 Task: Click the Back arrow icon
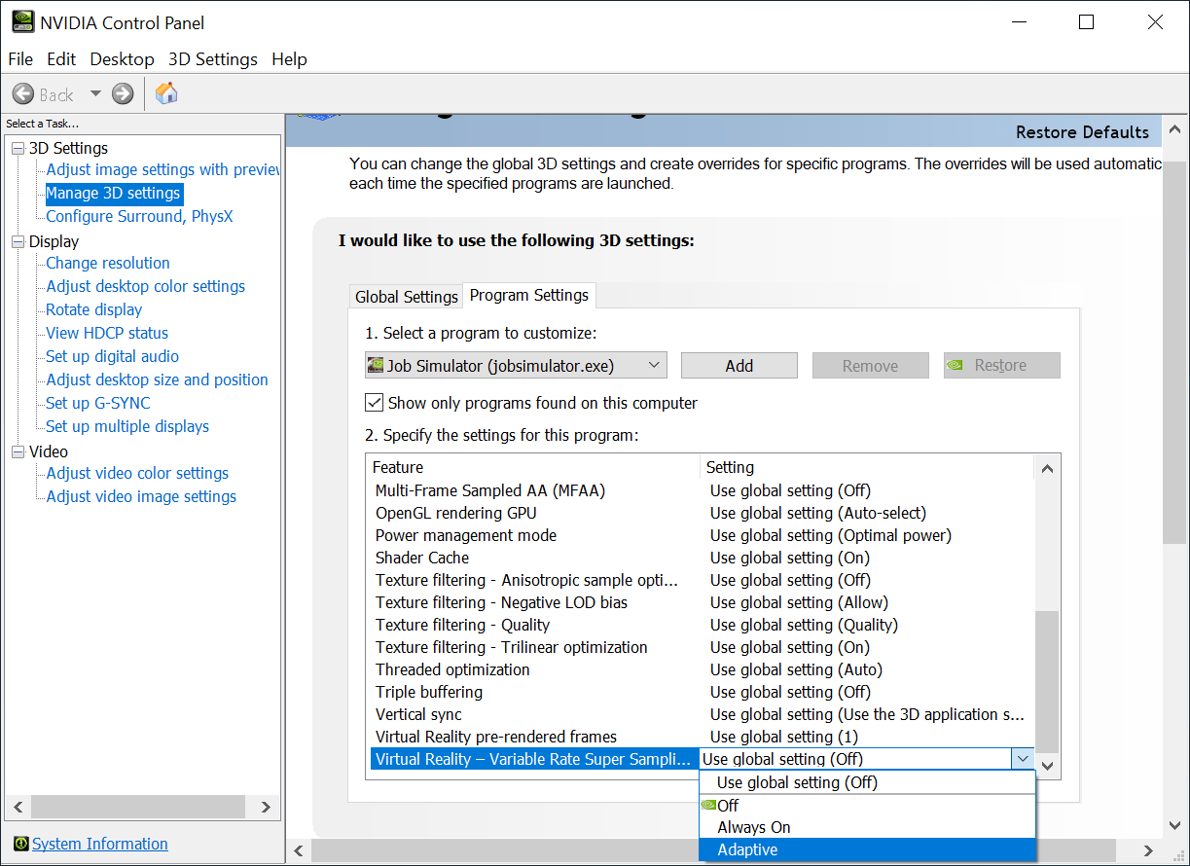pos(23,93)
